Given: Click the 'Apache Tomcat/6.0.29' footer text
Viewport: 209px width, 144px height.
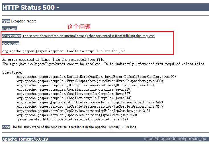Looking at the screenshot, I should [25, 139].
